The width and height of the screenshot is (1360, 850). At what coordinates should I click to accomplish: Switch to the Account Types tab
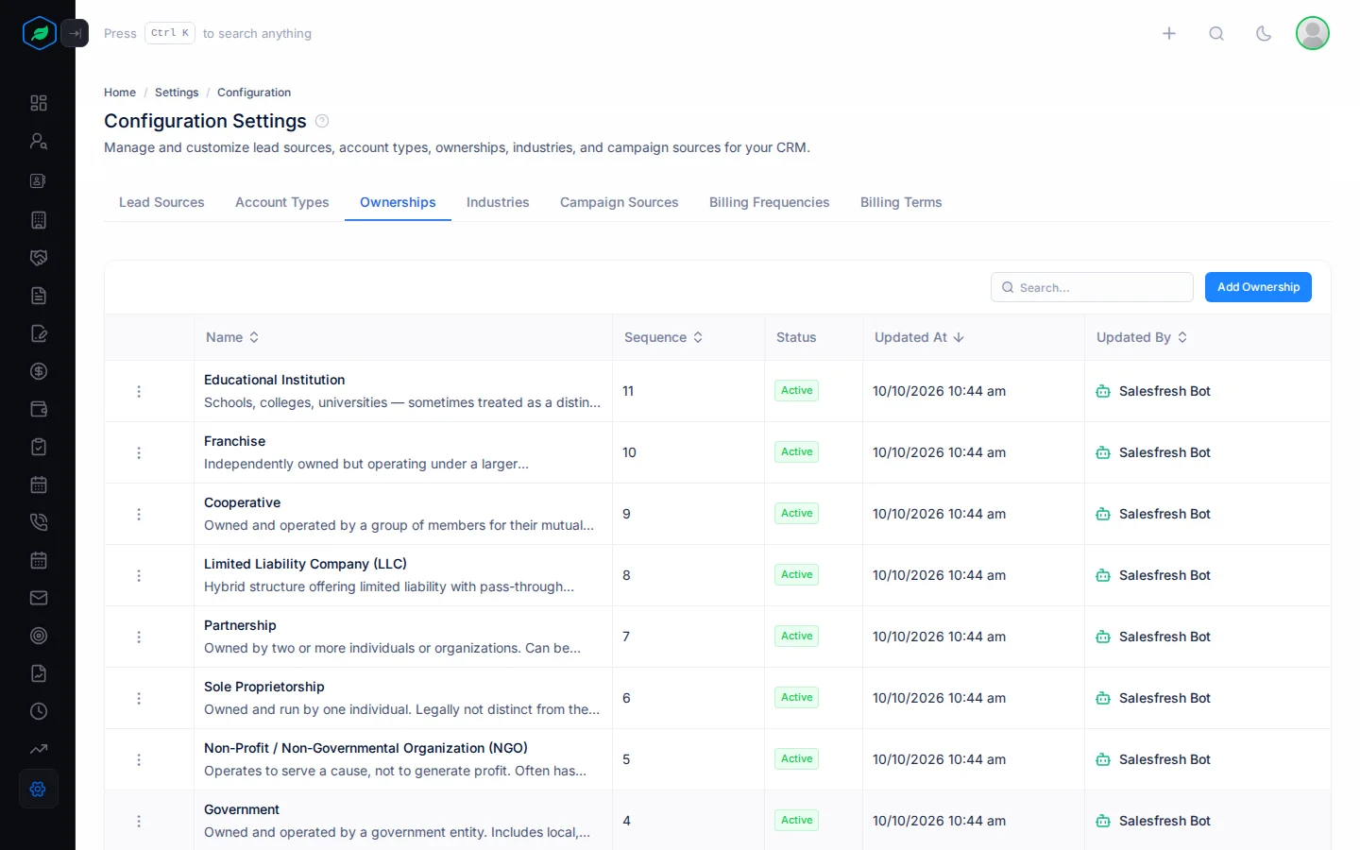pos(282,202)
